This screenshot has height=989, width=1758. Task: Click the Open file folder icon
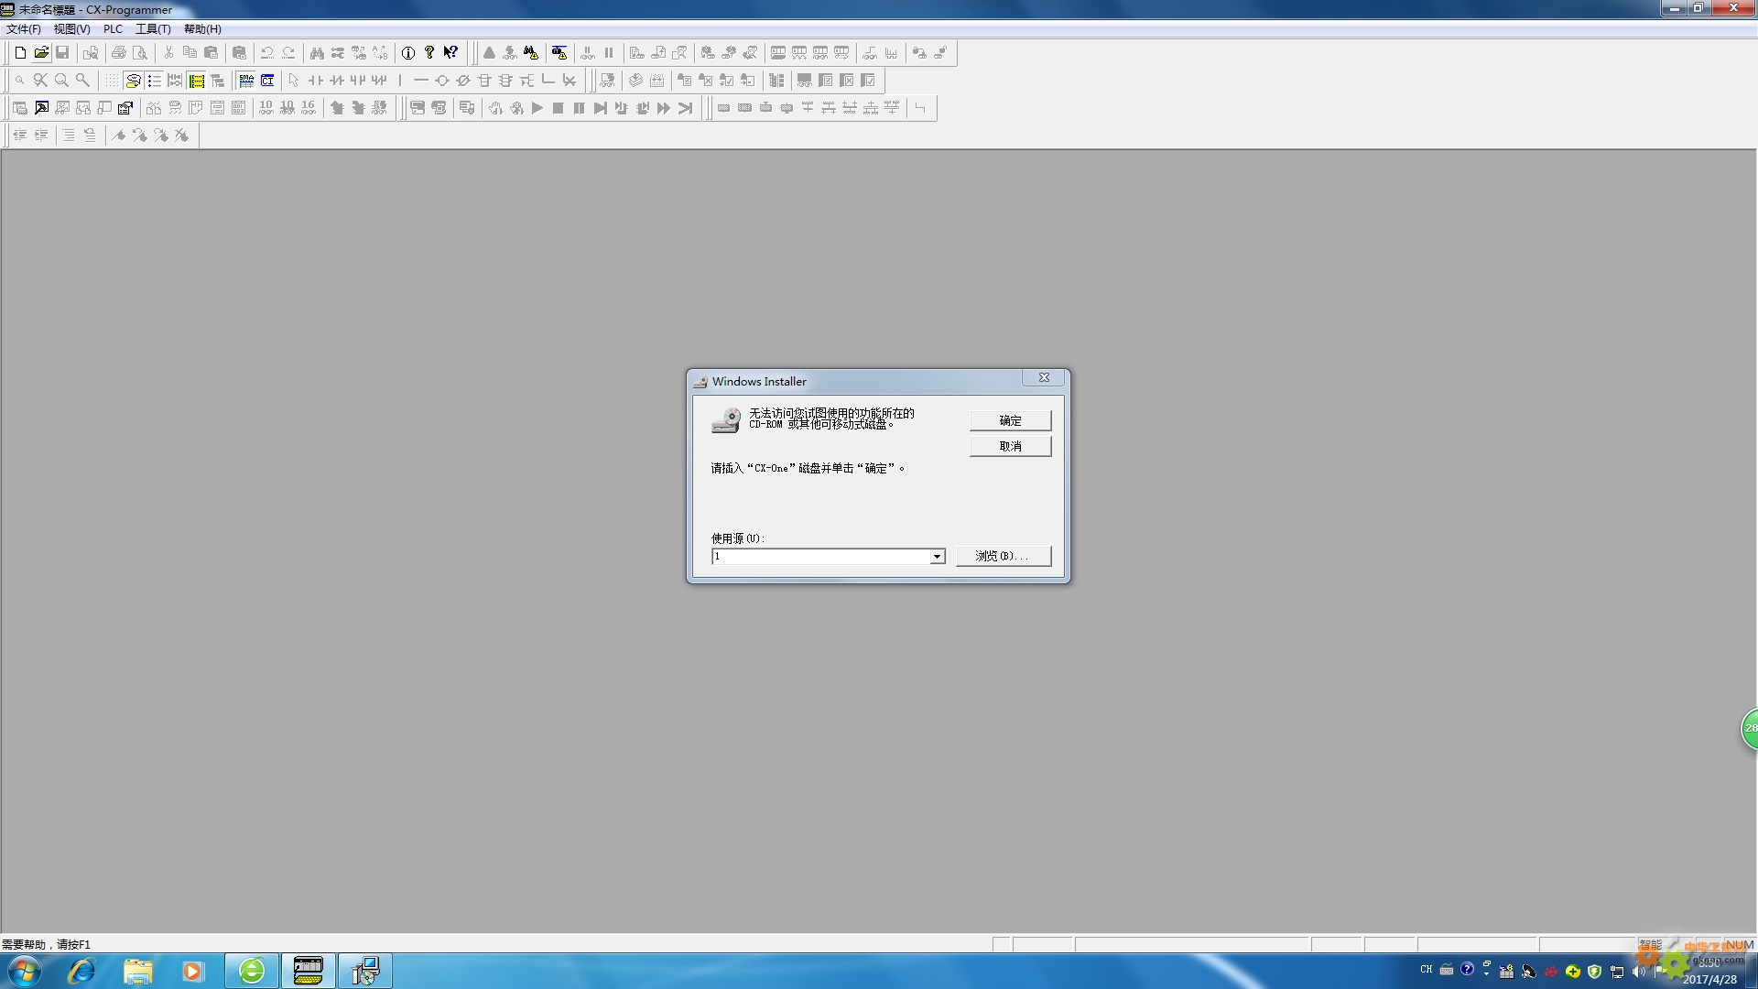point(41,53)
